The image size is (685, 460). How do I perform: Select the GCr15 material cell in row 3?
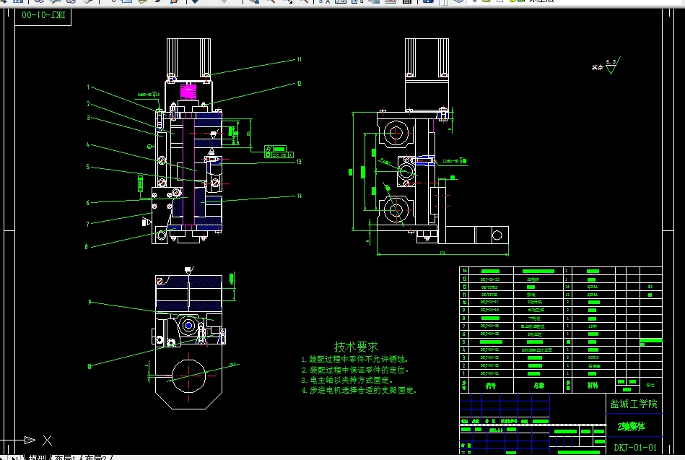pos(593,357)
